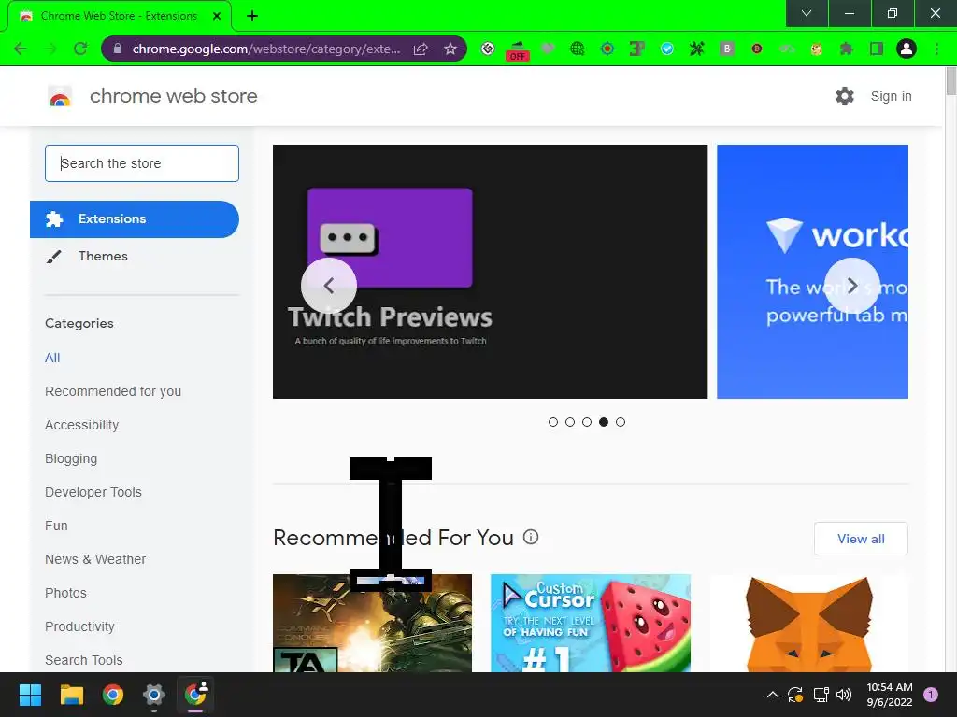Open taskbar Settings gear app
957x717 pixels.
tap(154, 695)
